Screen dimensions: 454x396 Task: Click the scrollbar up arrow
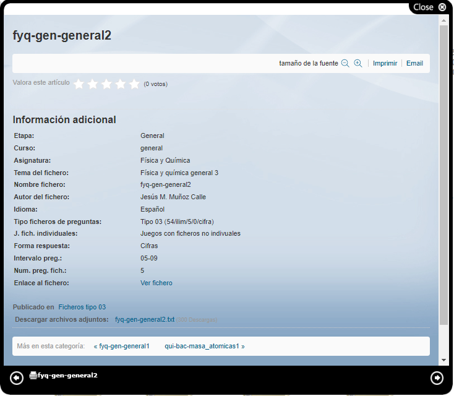(x=443, y=20)
